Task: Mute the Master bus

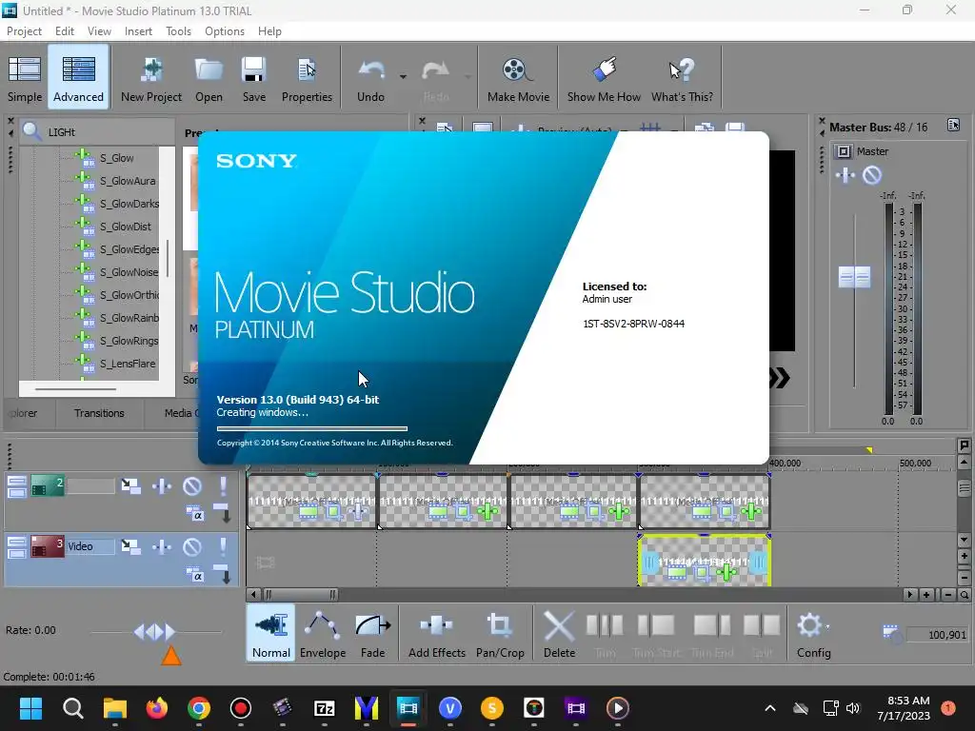Action: pos(872,175)
